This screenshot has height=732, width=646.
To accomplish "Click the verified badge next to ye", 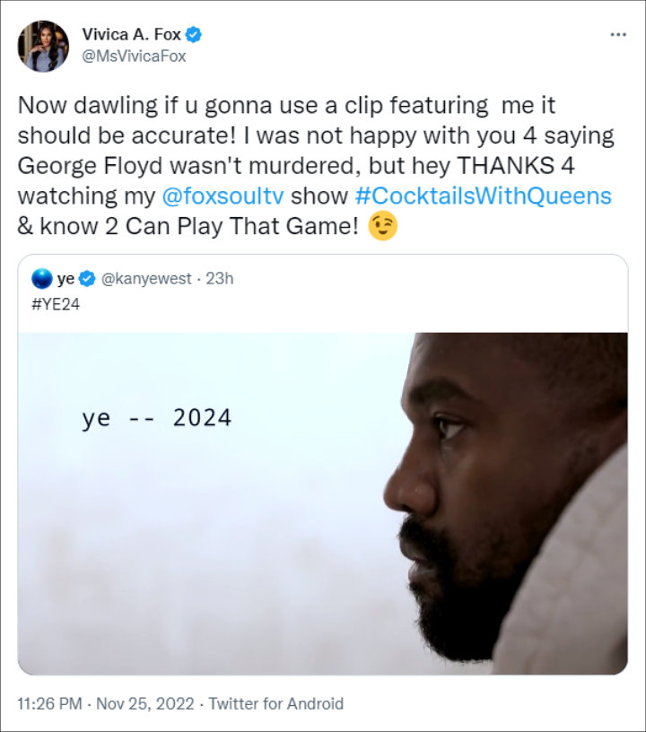I will (x=88, y=279).
